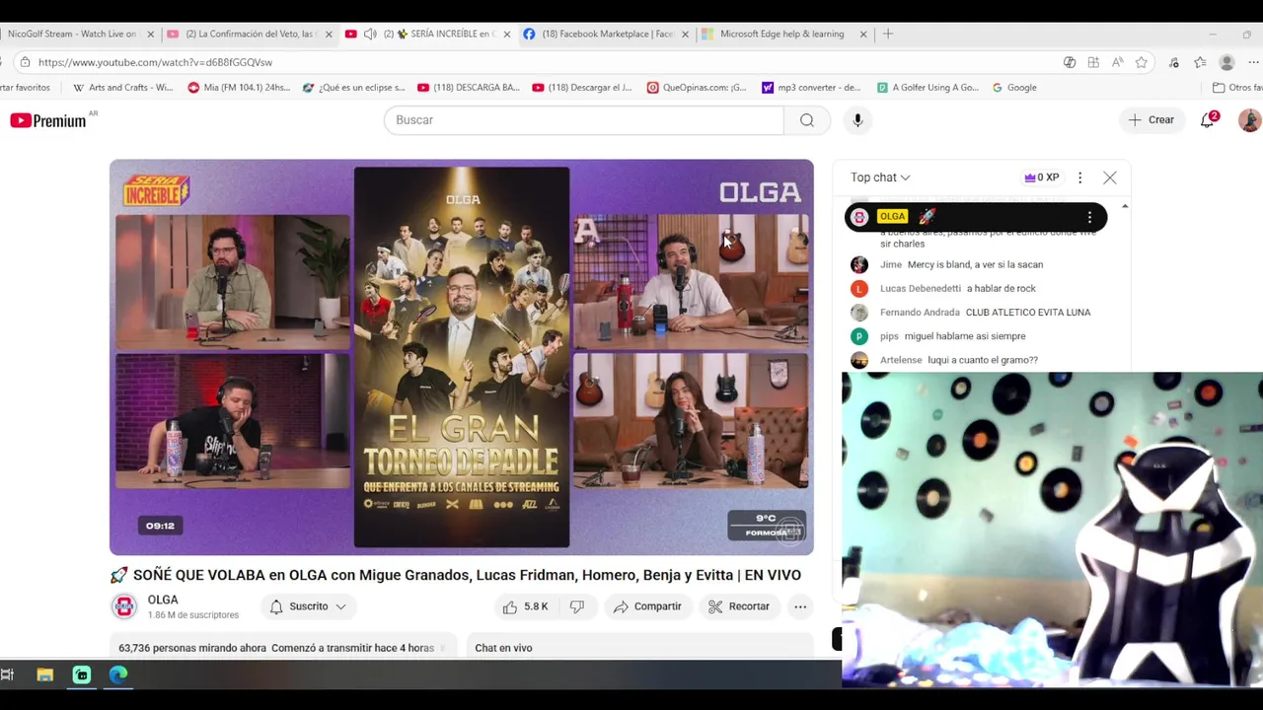
Task: Start voice search with microphone icon
Action: pyautogui.click(x=857, y=120)
